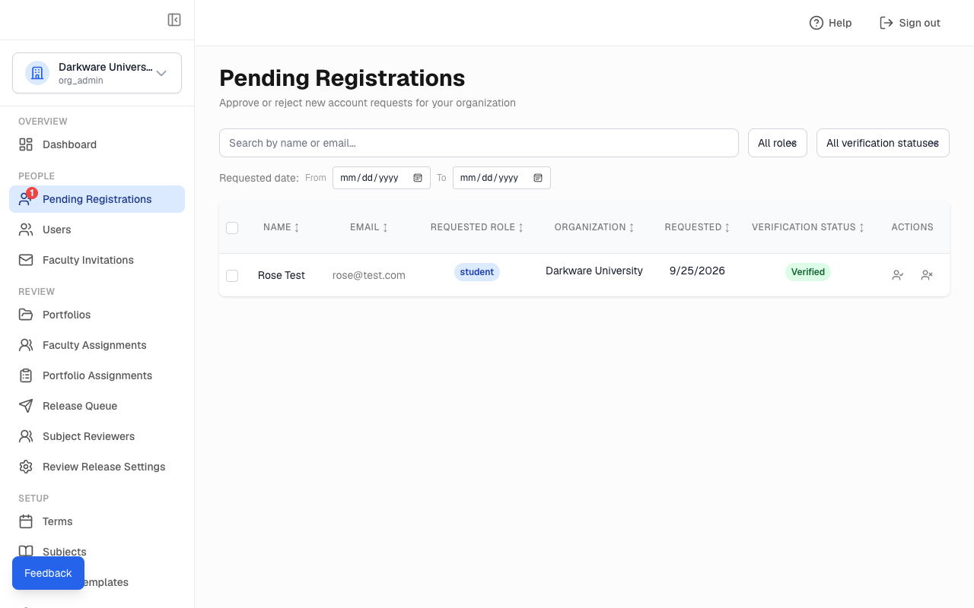Approve Rose Test's registration icon

(898, 275)
